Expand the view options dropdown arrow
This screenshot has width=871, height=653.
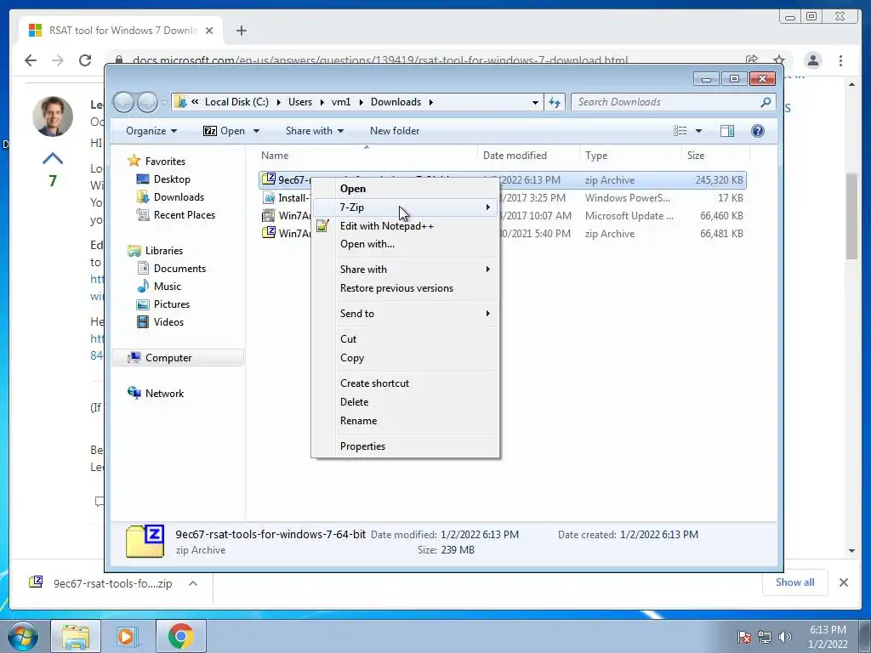(699, 131)
